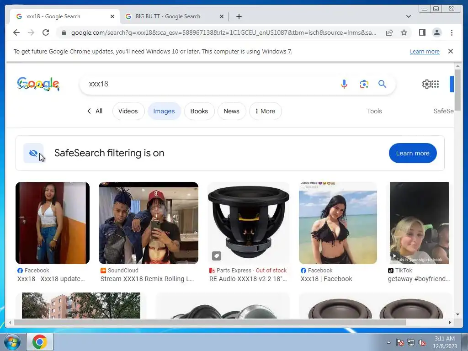468x351 pixels.
Task: Open the Chrome side panel
Action: pyautogui.click(x=422, y=32)
